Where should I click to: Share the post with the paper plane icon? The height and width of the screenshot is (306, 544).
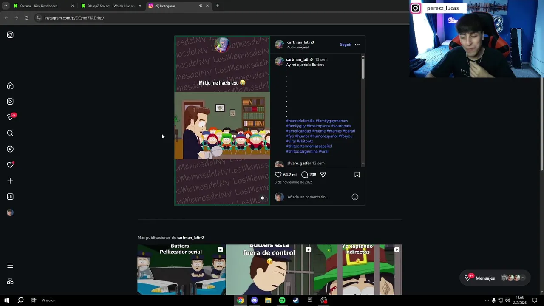[323, 175]
